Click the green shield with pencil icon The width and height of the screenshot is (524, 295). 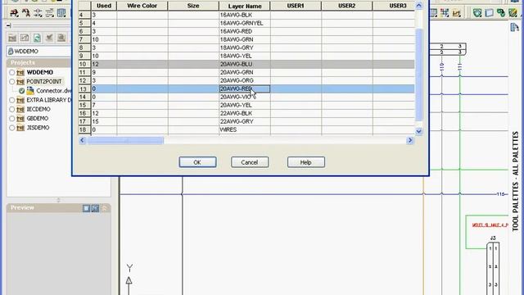coord(513,13)
